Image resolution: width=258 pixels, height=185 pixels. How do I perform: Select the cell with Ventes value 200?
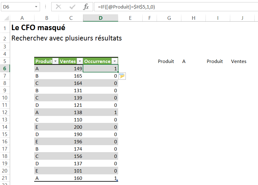tap(71, 127)
